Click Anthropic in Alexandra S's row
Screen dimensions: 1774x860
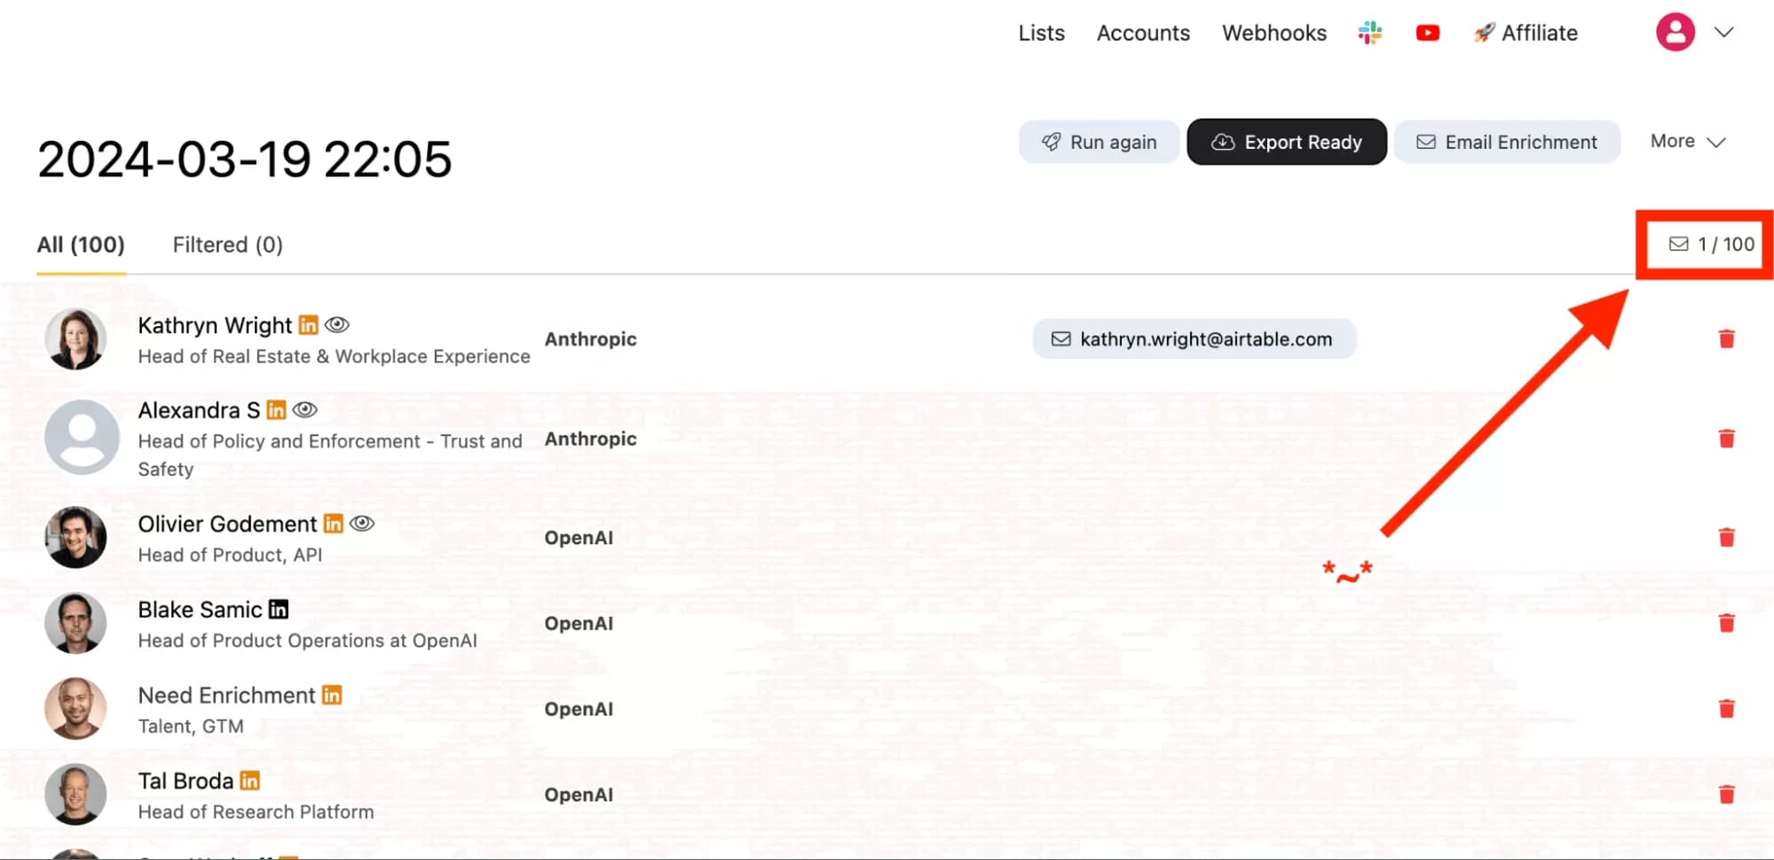pyautogui.click(x=590, y=439)
